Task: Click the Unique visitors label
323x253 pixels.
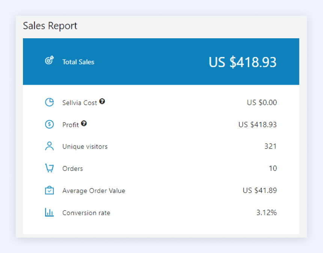Action: click(x=85, y=147)
